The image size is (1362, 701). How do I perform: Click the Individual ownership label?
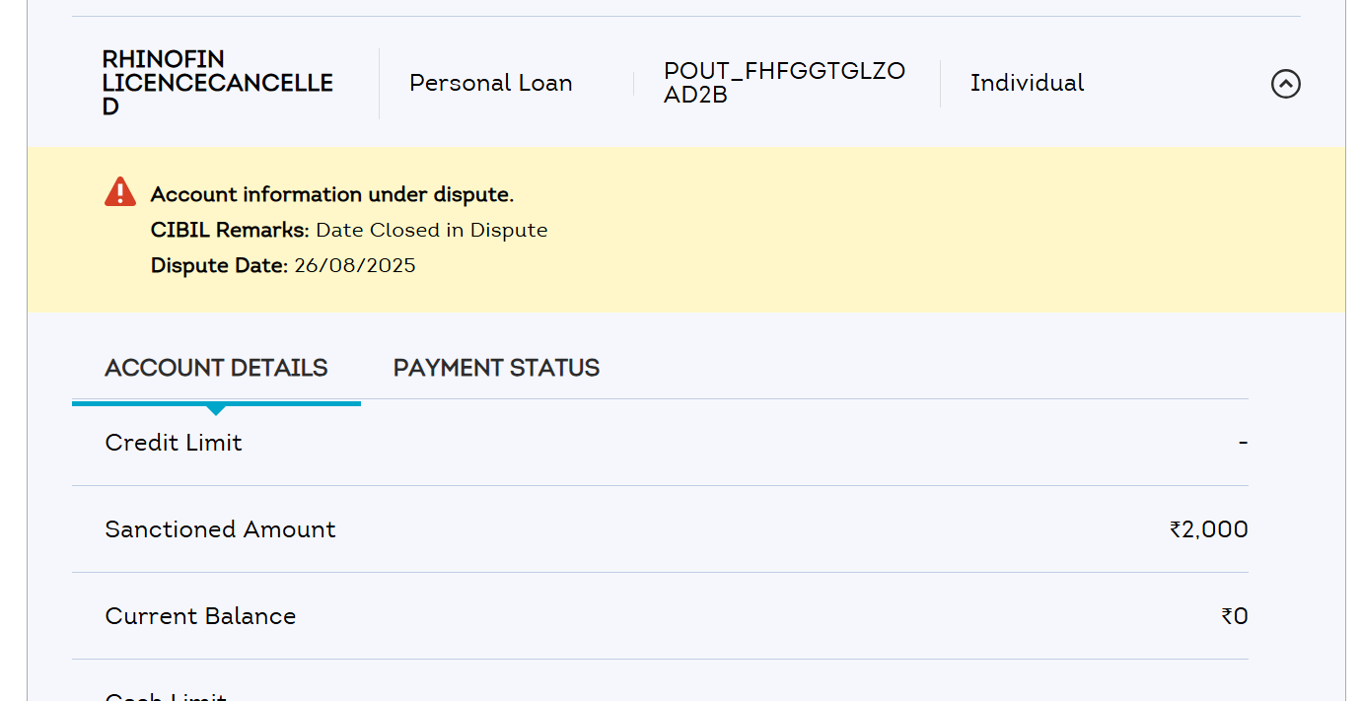[x=1027, y=83]
